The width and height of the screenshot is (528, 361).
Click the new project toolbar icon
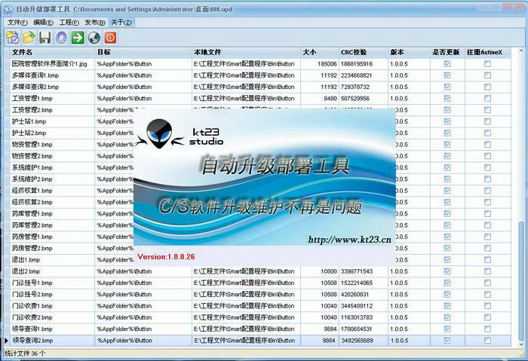[12, 37]
